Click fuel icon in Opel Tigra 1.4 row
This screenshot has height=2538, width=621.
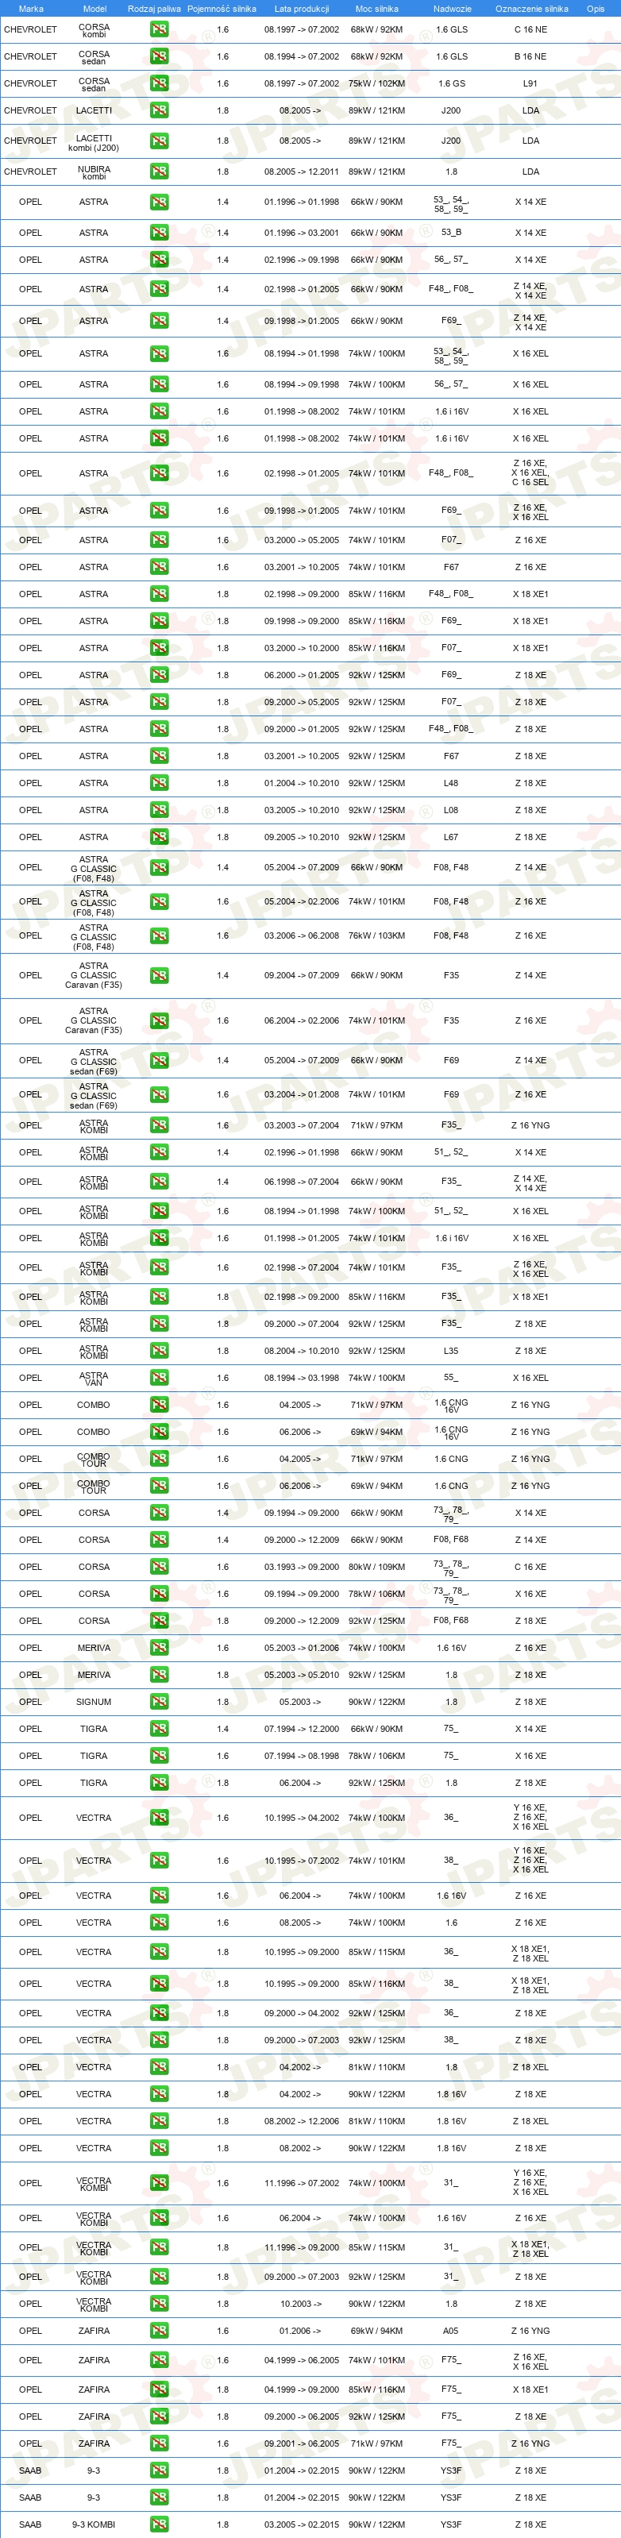[x=159, y=1729]
